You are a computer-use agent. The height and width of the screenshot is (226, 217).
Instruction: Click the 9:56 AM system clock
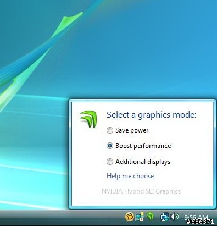(x=196, y=218)
